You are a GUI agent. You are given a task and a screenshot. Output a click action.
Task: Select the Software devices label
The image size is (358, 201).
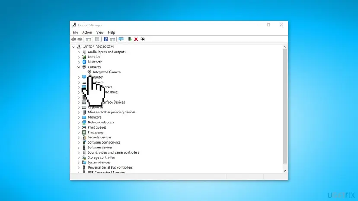(100, 148)
